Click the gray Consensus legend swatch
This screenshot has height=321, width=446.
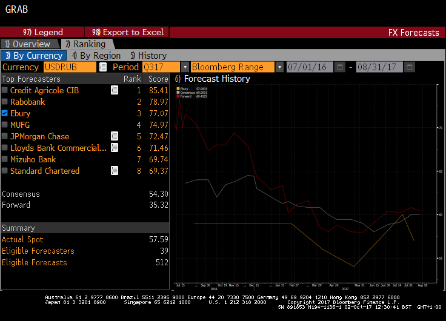[178, 93]
